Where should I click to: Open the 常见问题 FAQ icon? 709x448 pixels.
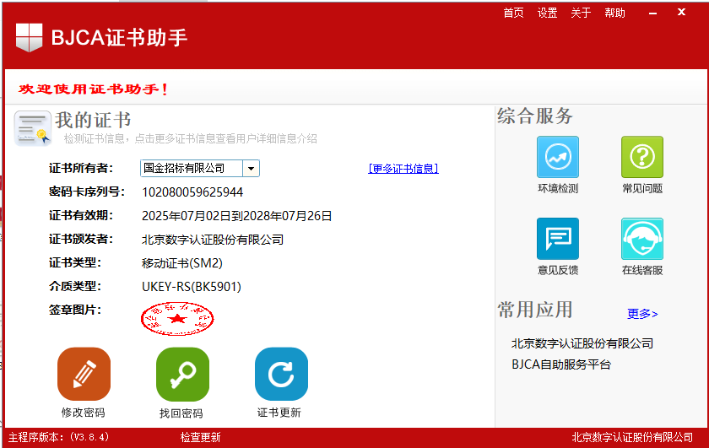[x=642, y=157]
